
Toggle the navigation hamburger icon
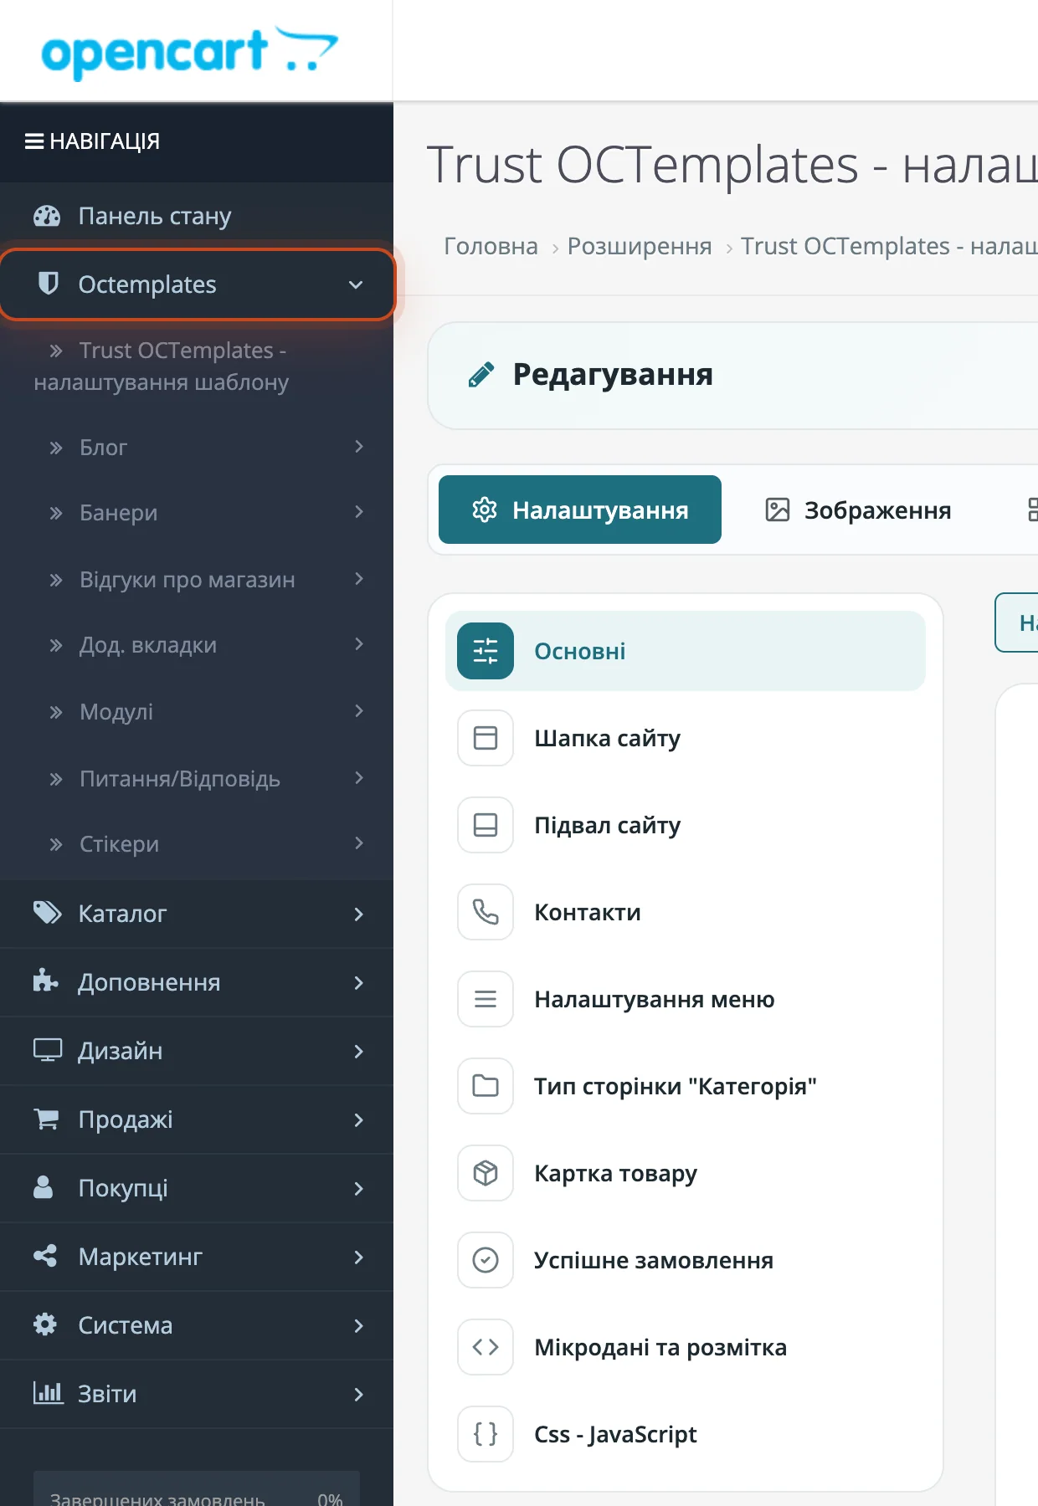34,141
